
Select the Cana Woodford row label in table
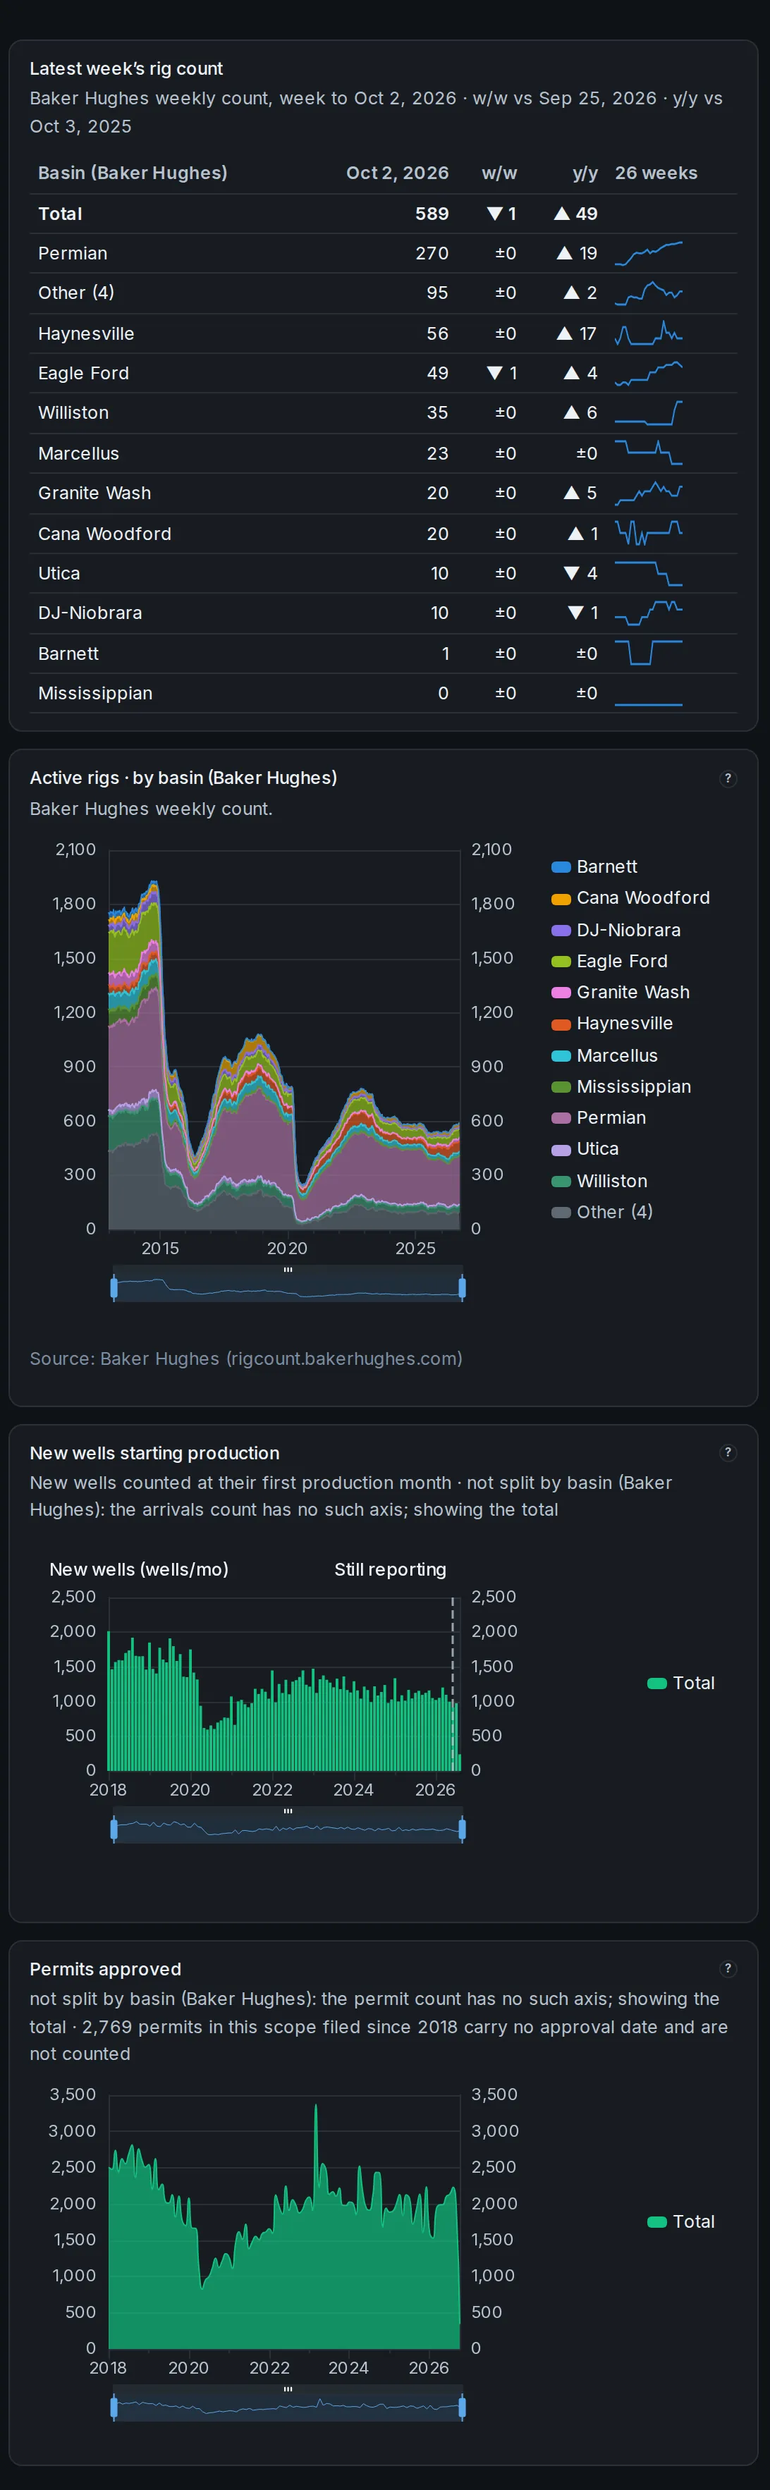click(x=104, y=534)
